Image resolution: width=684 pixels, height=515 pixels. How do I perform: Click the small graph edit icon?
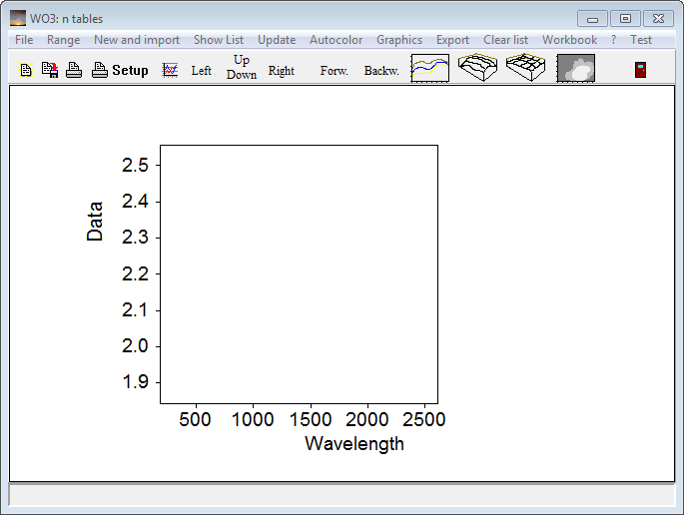click(171, 71)
